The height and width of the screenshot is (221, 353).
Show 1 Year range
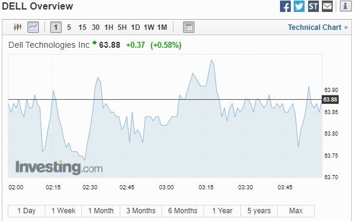(222, 211)
